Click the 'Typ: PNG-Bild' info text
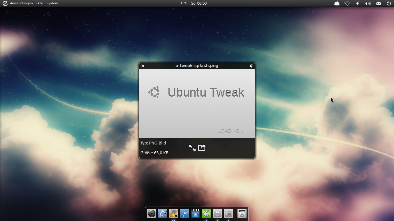Screen dimensions: 394x221 [x=153, y=143]
